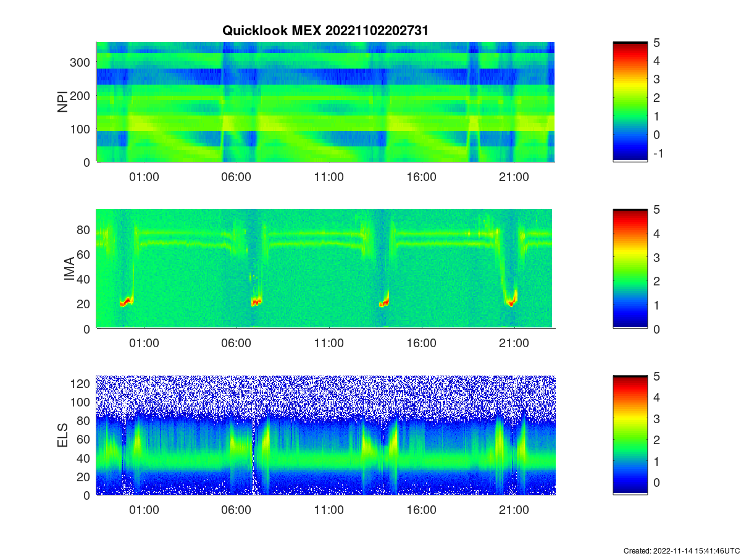The height and width of the screenshot is (556, 741).
Task: Click the 01:00 tick label under IMA plot
Action: pos(144,343)
